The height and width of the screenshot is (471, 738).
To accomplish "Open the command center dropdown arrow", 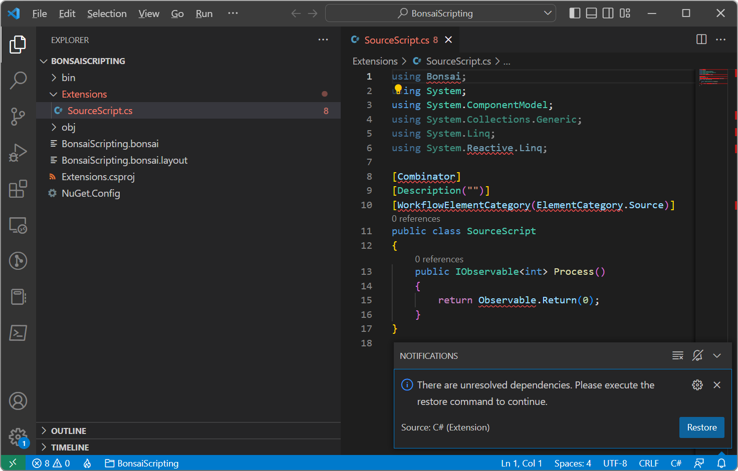I will click(x=548, y=13).
